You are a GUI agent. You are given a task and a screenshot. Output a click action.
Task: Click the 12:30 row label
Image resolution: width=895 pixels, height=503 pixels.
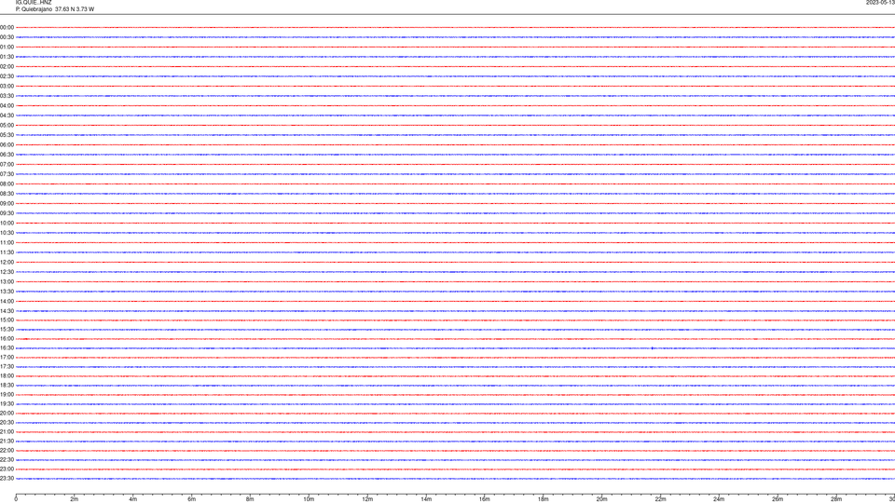point(7,272)
